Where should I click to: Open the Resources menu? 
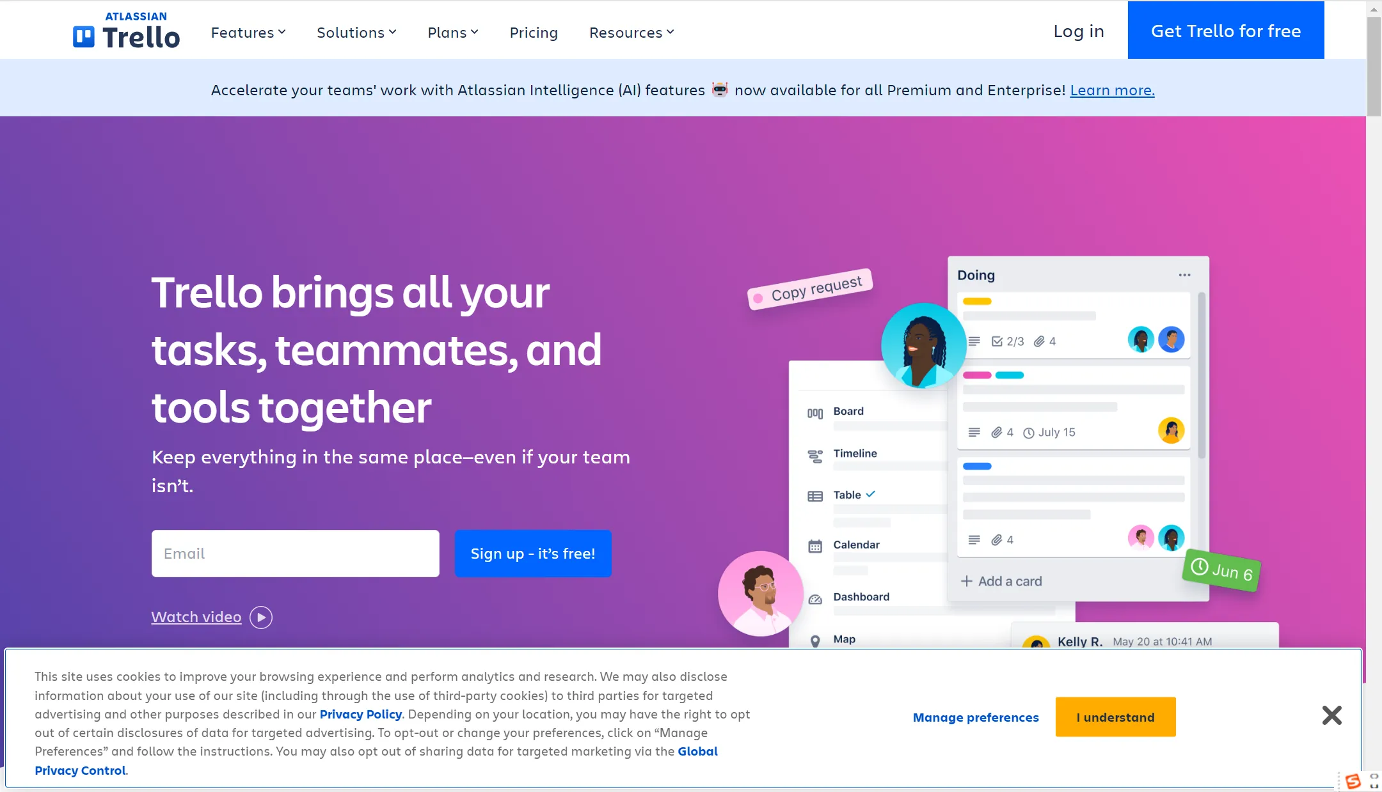[630, 31]
